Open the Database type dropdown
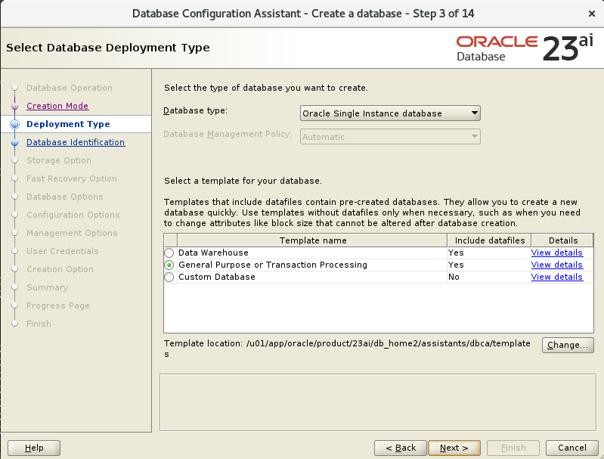604x459 pixels. click(390, 113)
